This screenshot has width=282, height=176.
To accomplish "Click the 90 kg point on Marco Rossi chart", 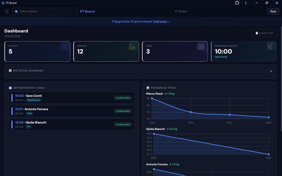I will (152, 99).
